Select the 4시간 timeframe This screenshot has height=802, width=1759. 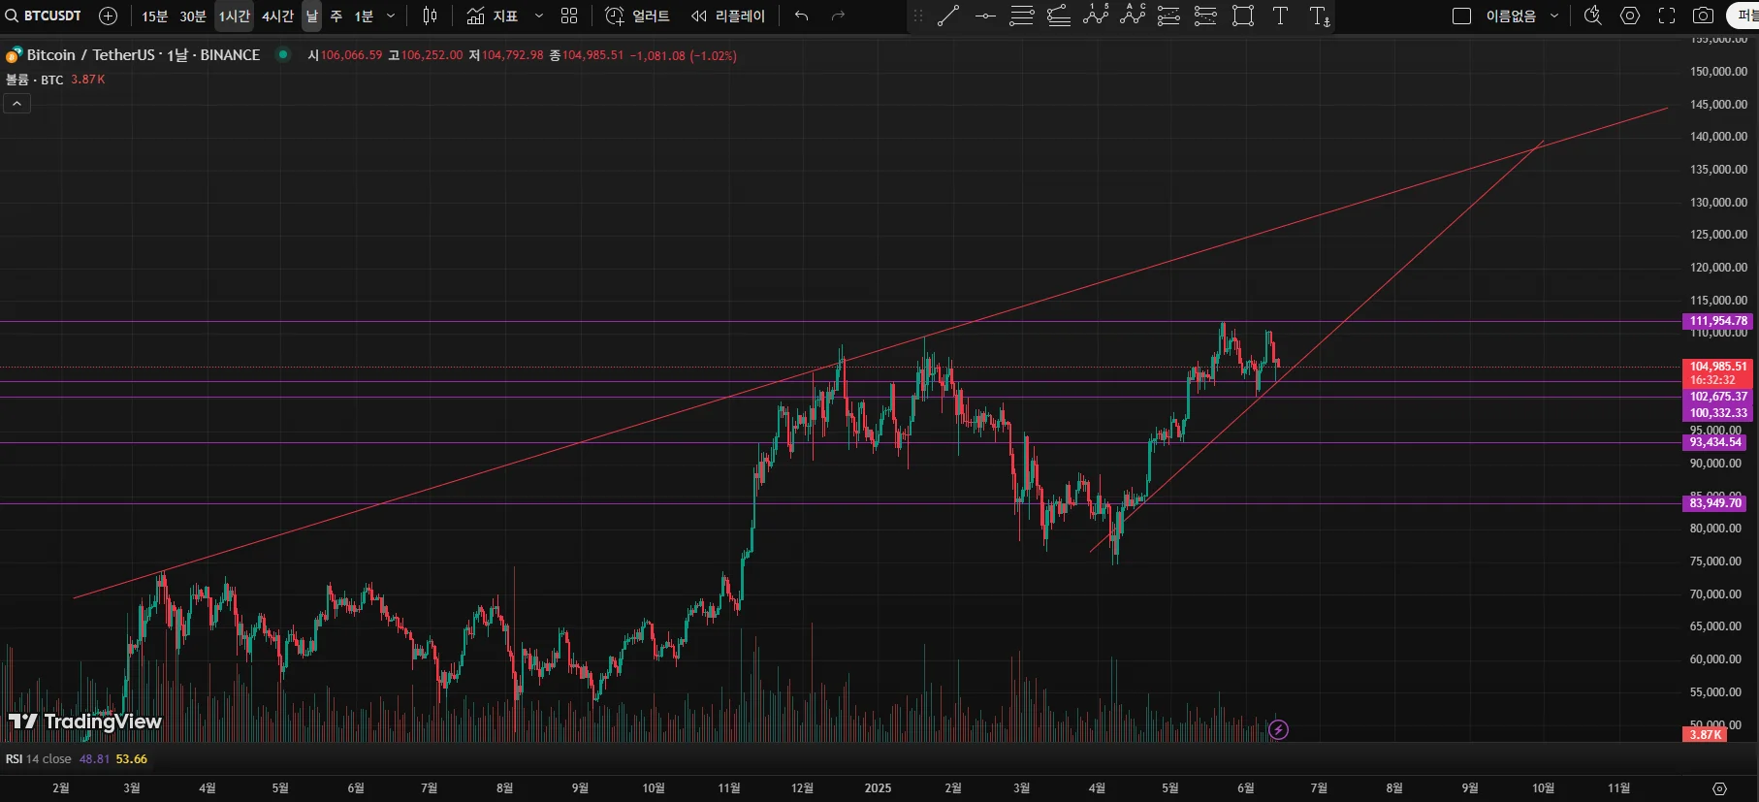[x=277, y=16]
